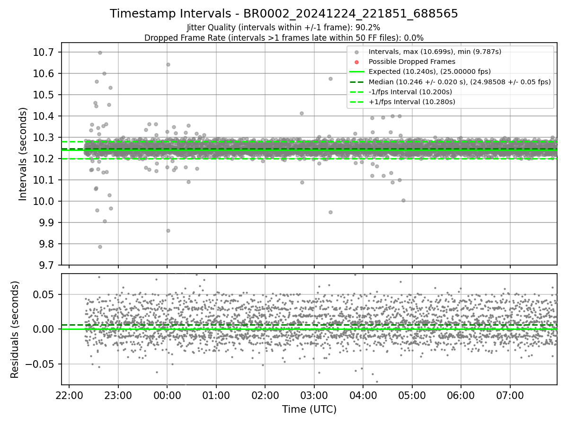This screenshot has width=568, height=426.
Task: Click the lowest interval data point near 9.79 seconds
Action: click(100, 247)
